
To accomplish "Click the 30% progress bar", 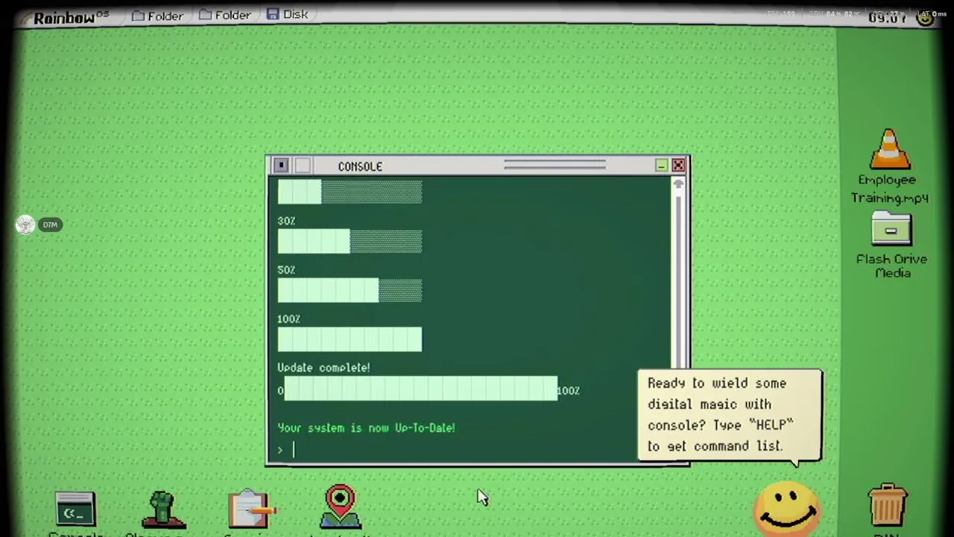I will 350,242.
